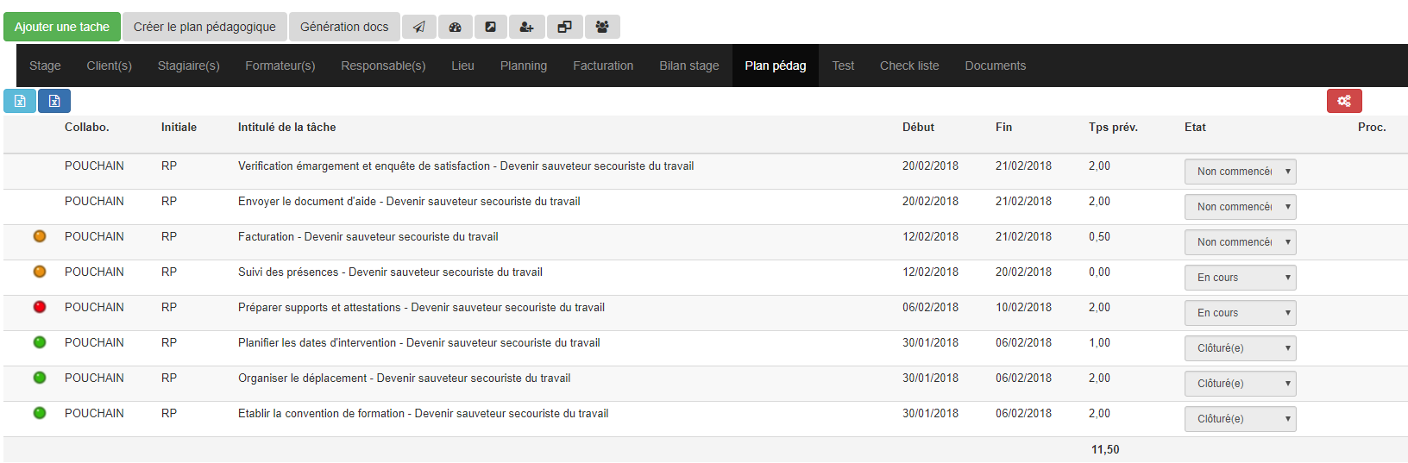Click the red gears settings button

click(x=1344, y=101)
